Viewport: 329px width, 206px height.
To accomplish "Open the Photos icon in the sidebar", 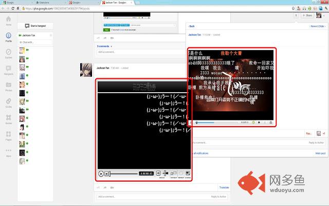I will [x=8, y=84].
